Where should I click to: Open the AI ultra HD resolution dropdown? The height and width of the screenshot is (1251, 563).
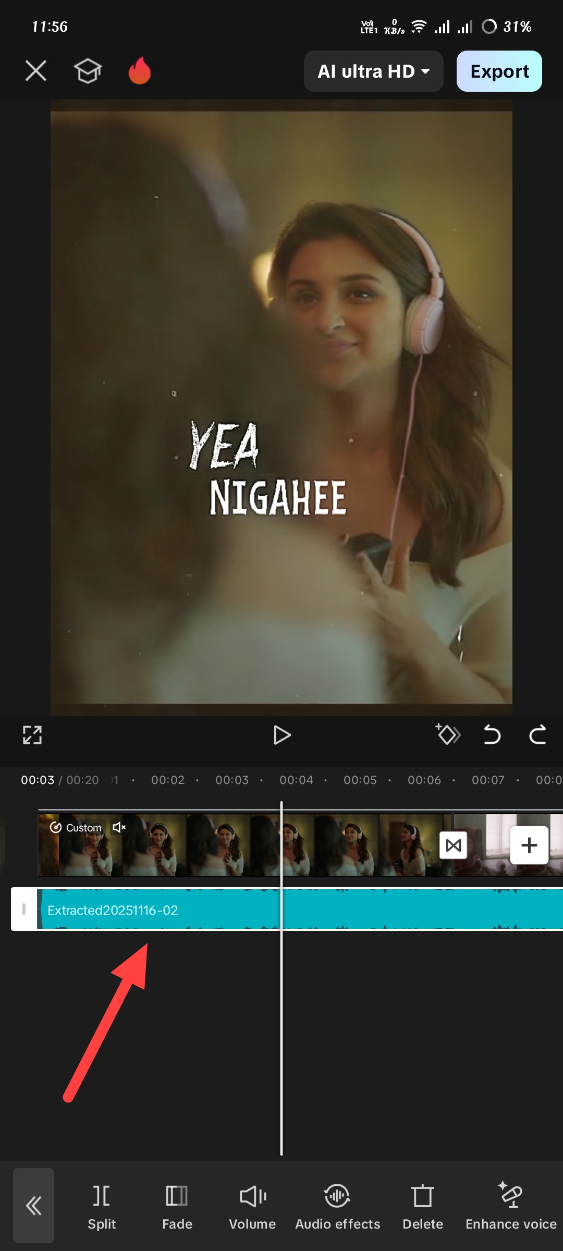click(x=373, y=71)
